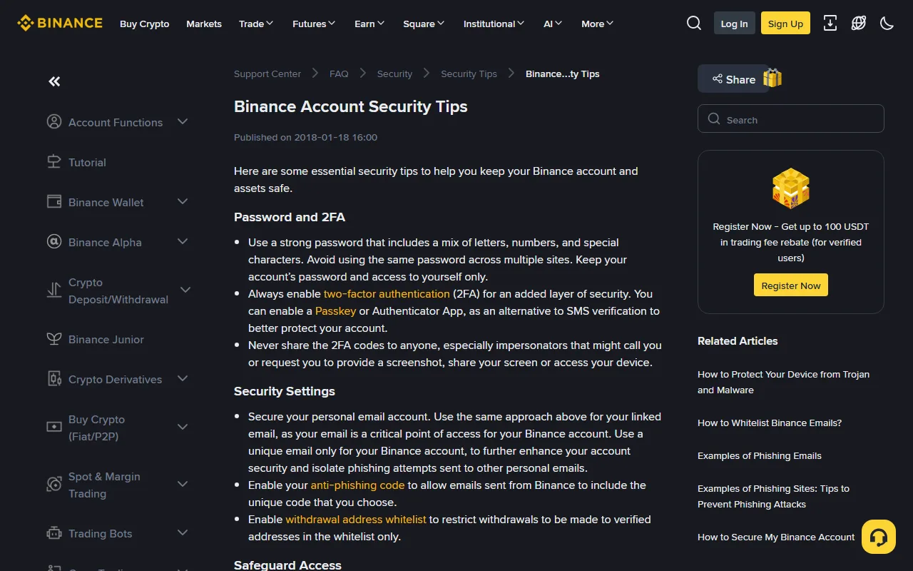Expand the Crypto Deposit/Withdrawal section
This screenshot has width=913, height=571.
pyautogui.click(x=185, y=290)
